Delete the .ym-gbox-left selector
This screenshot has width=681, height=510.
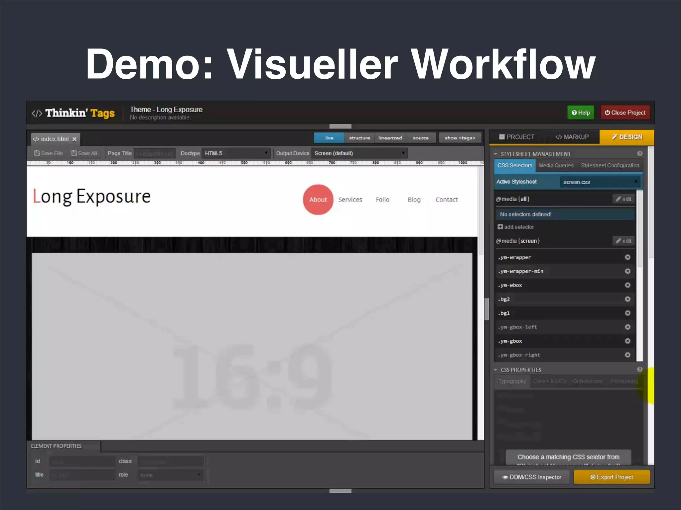627,327
